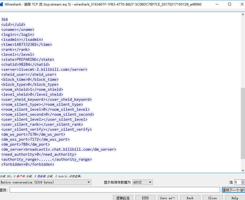Decrement the stream number stepper
The image size is (245, 200).
(x=243, y=184)
